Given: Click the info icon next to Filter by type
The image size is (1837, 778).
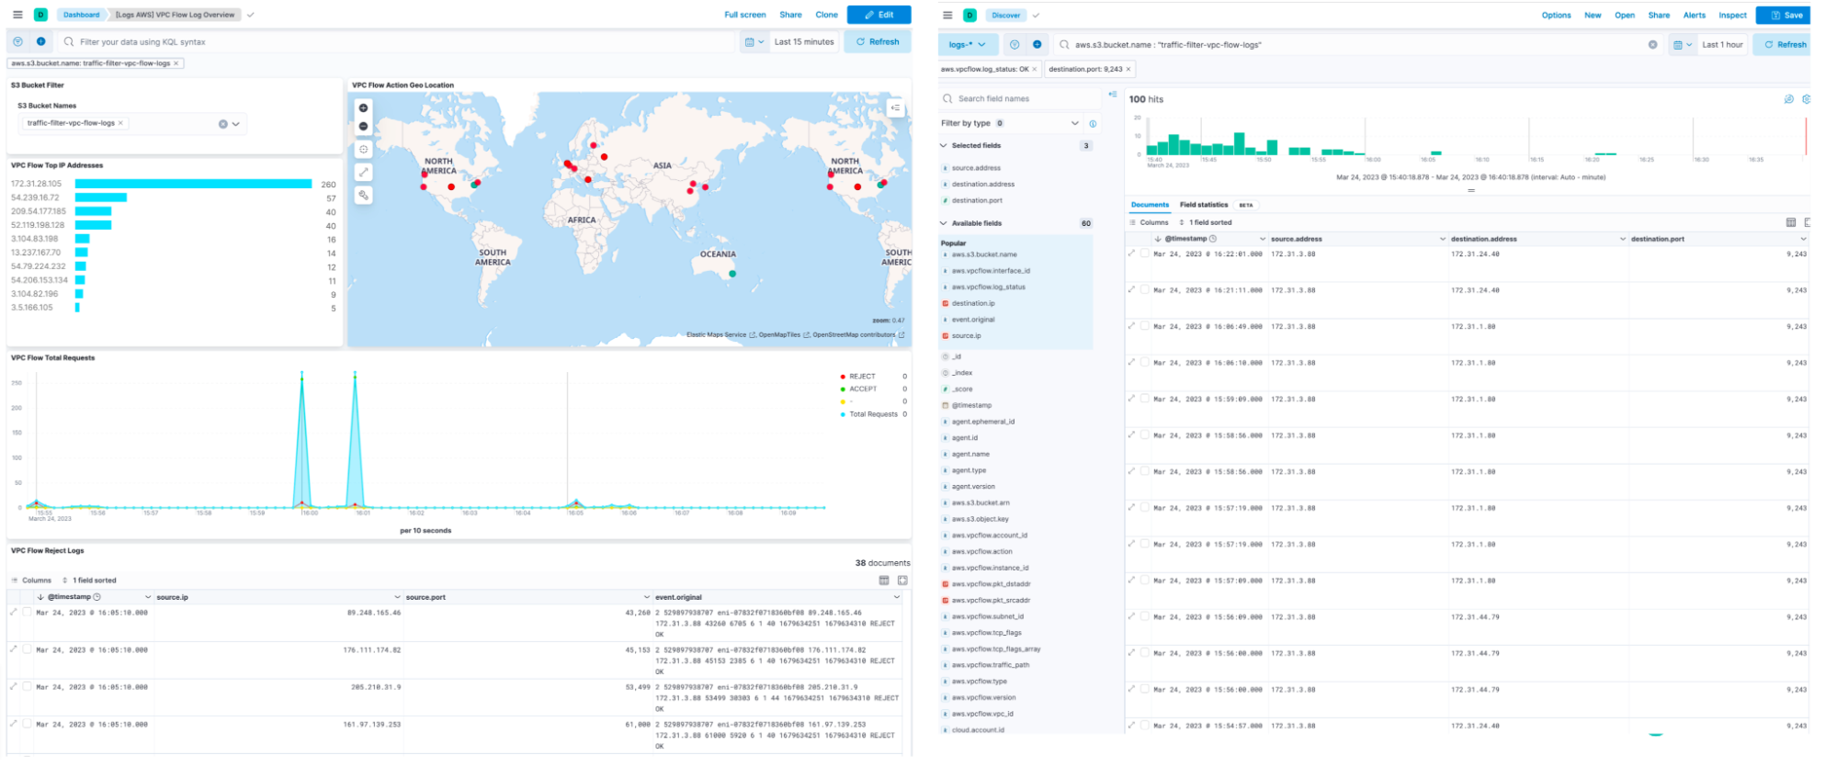Looking at the screenshot, I should (1093, 123).
